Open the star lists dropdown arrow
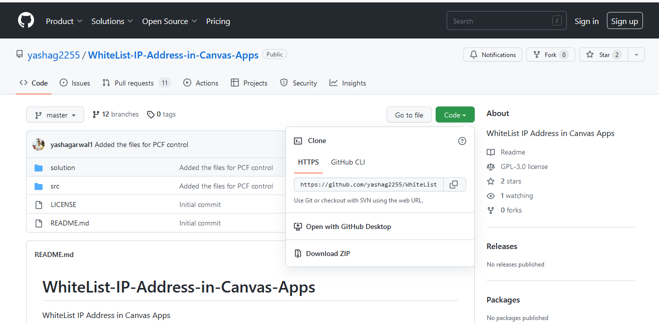This screenshot has width=659, height=323. click(636, 54)
